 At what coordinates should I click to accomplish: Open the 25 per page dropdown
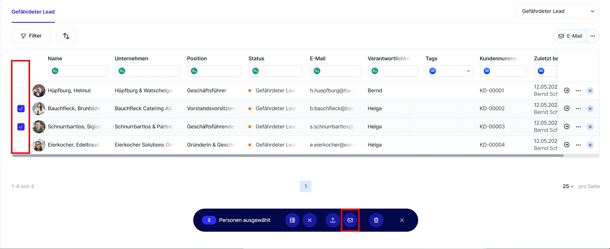point(568,186)
